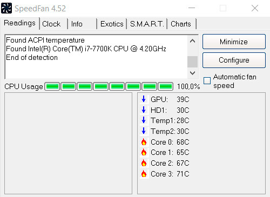The width and height of the screenshot is (270, 197).
Task: Click the arrow icon beside Temp2 reading
Action: [x=144, y=131]
